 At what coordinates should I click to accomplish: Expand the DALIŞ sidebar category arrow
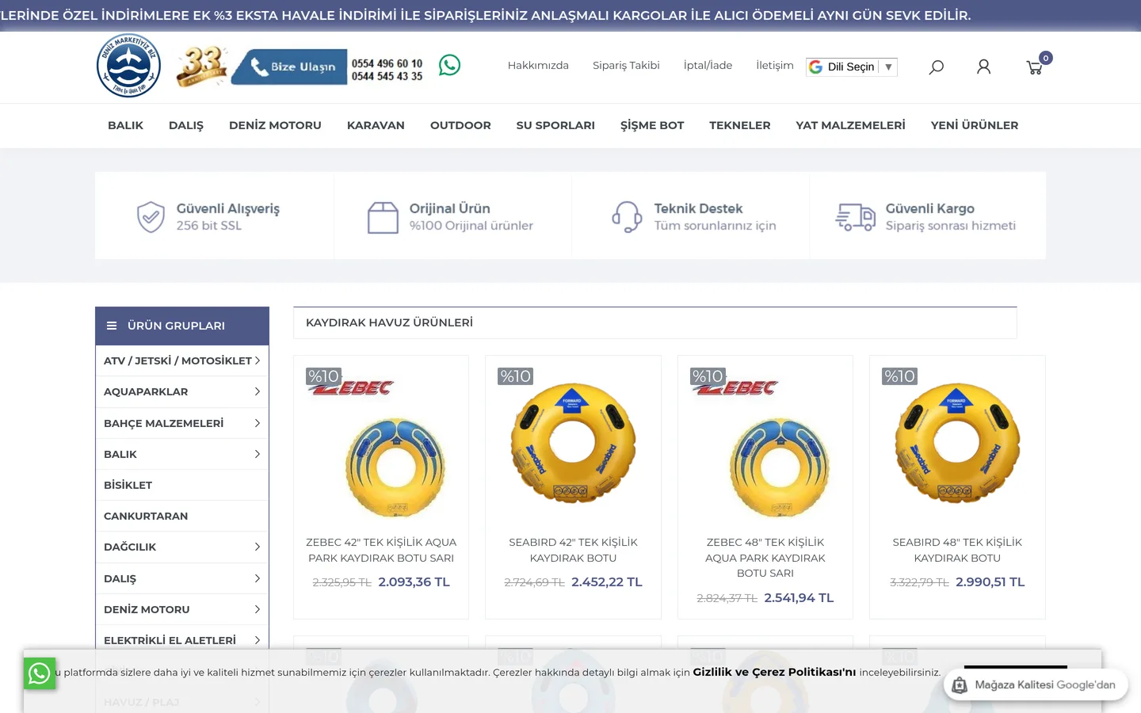pos(258,578)
